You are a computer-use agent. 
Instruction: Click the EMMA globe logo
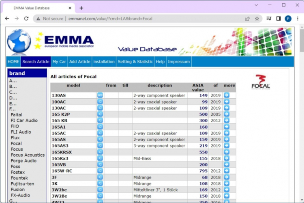point(19,42)
